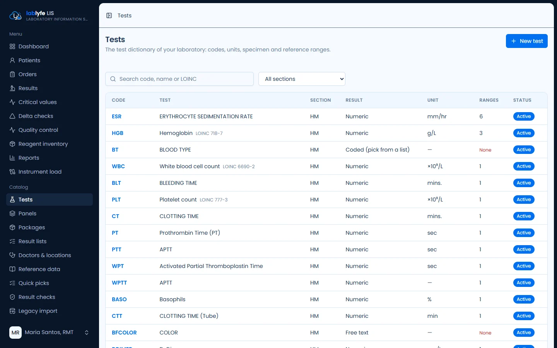
Task: Open Quick picks in the sidebar
Action: click(x=50, y=283)
